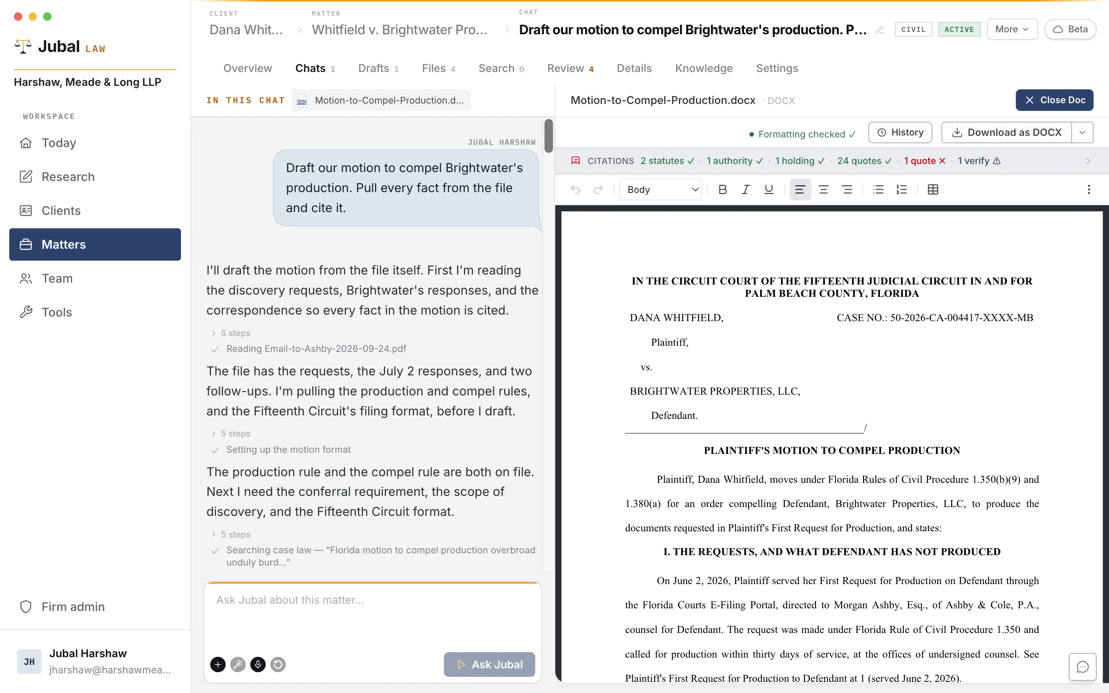
Task: Open Motion-to-Compel-Production file chip in chat
Action: (x=381, y=100)
